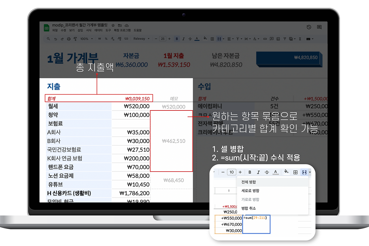Choose 세로로 병합 from the merge menu
369x246 pixels.
click(273, 191)
